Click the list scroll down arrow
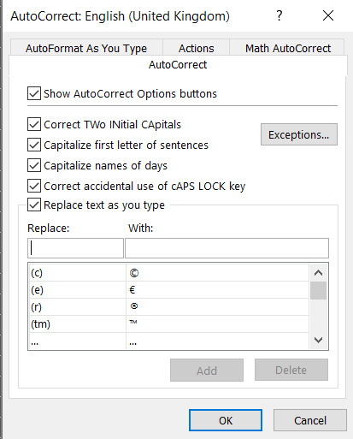Screen dimensions: 353x439 tap(318, 340)
